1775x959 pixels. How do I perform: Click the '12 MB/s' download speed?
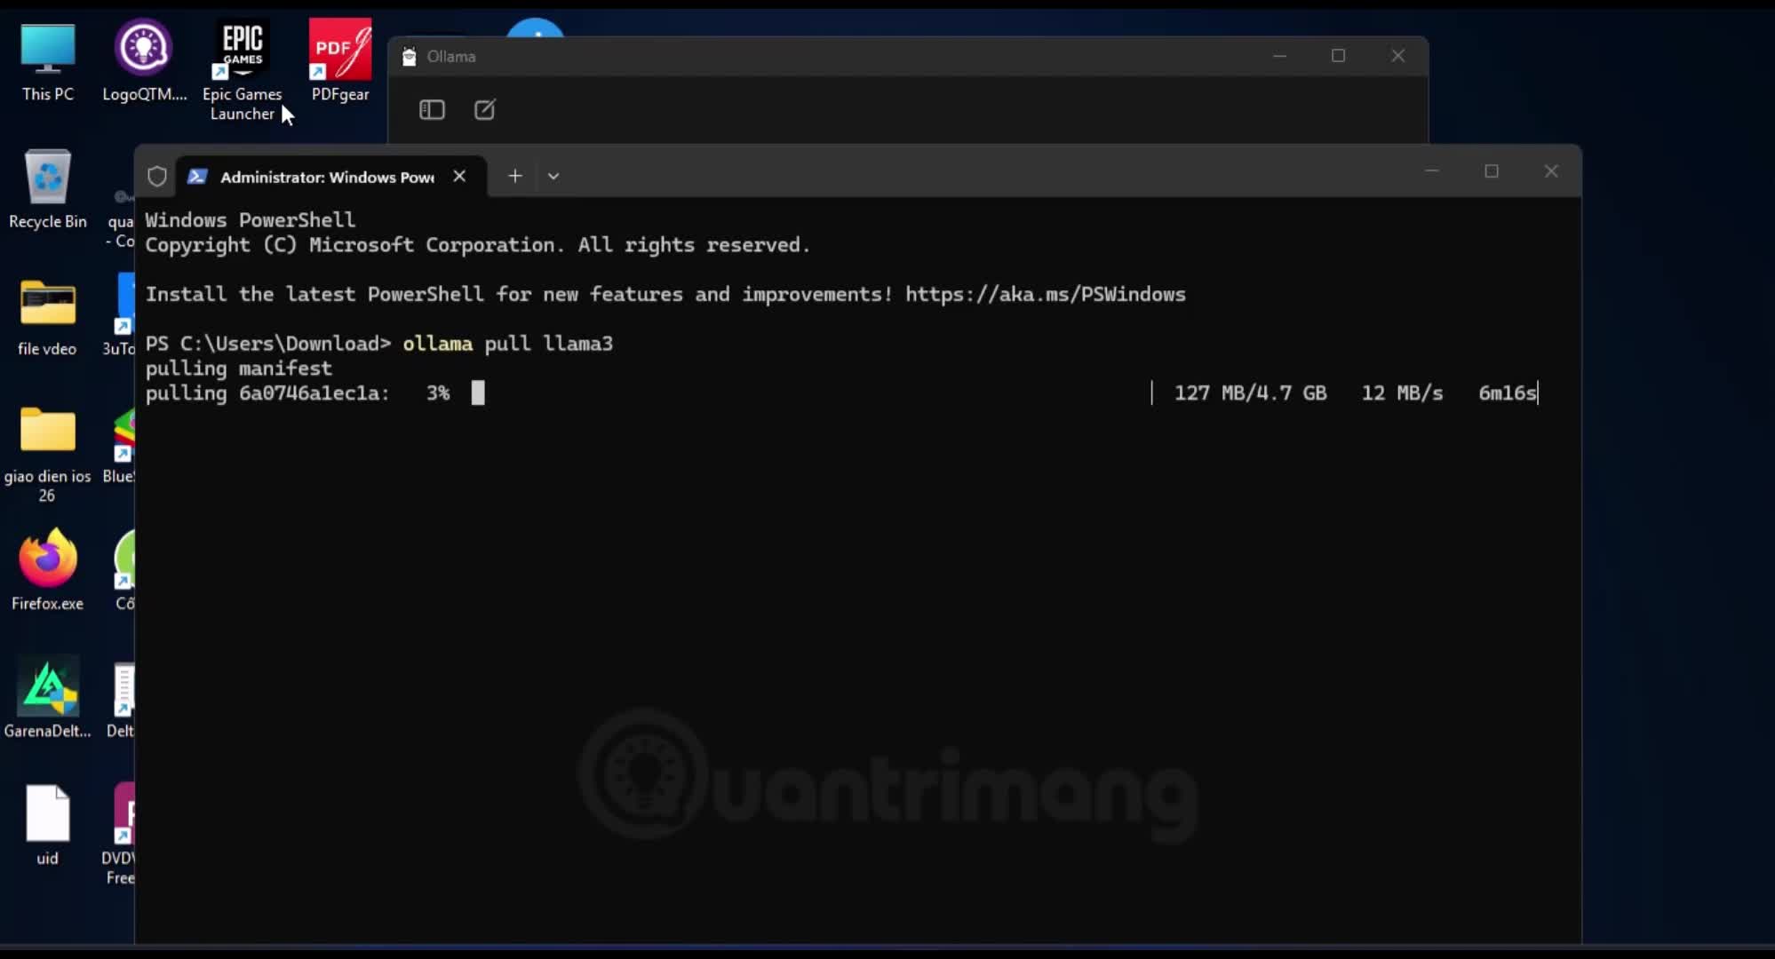(x=1402, y=392)
